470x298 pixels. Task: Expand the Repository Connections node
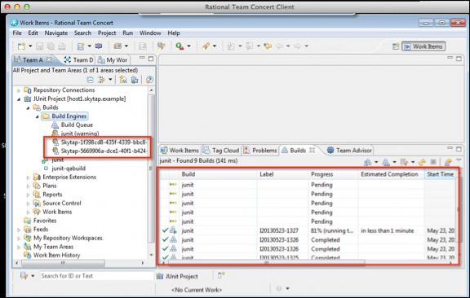pyautogui.click(x=19, y=90)
